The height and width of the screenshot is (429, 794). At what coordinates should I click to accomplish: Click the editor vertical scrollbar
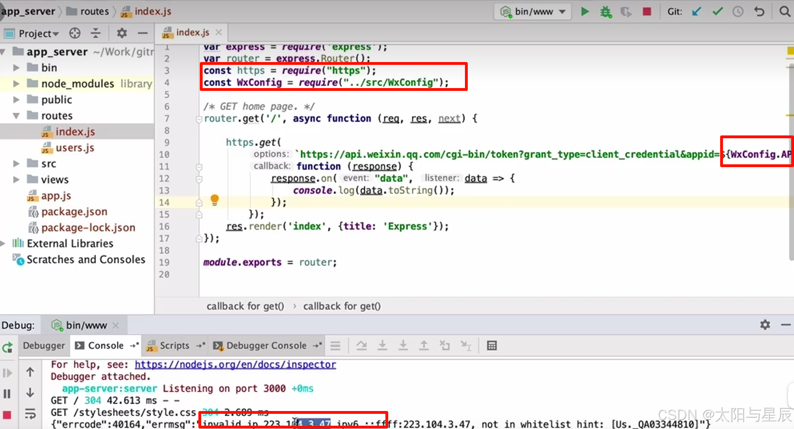click(x=791, y=163)
